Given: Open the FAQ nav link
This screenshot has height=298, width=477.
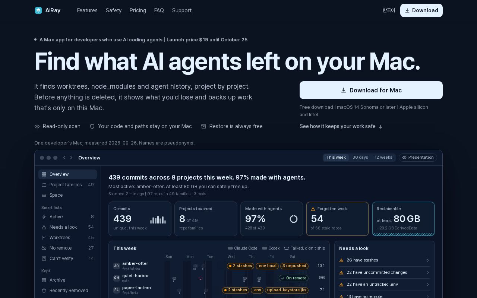Looking at the screenshot, I should pos(159,10).
